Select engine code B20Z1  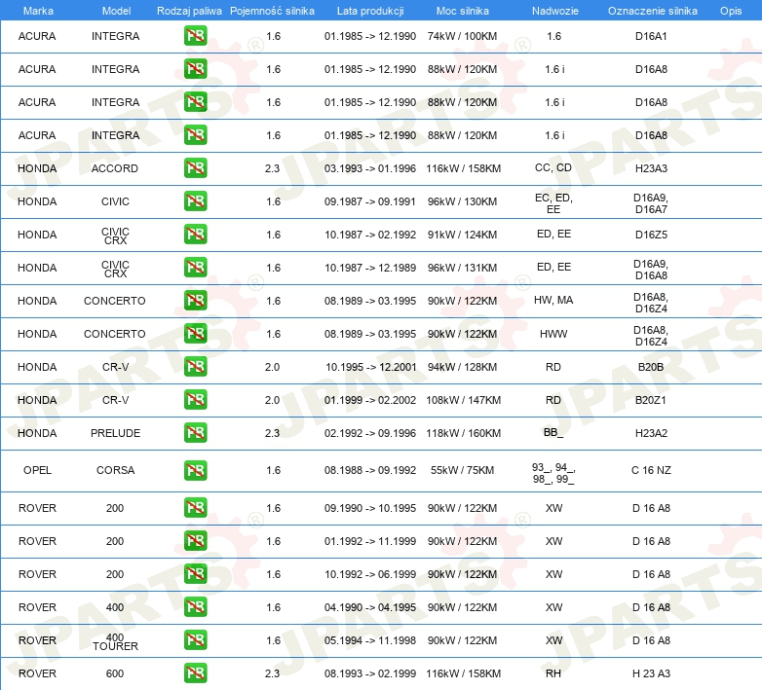tap(650, 400)
